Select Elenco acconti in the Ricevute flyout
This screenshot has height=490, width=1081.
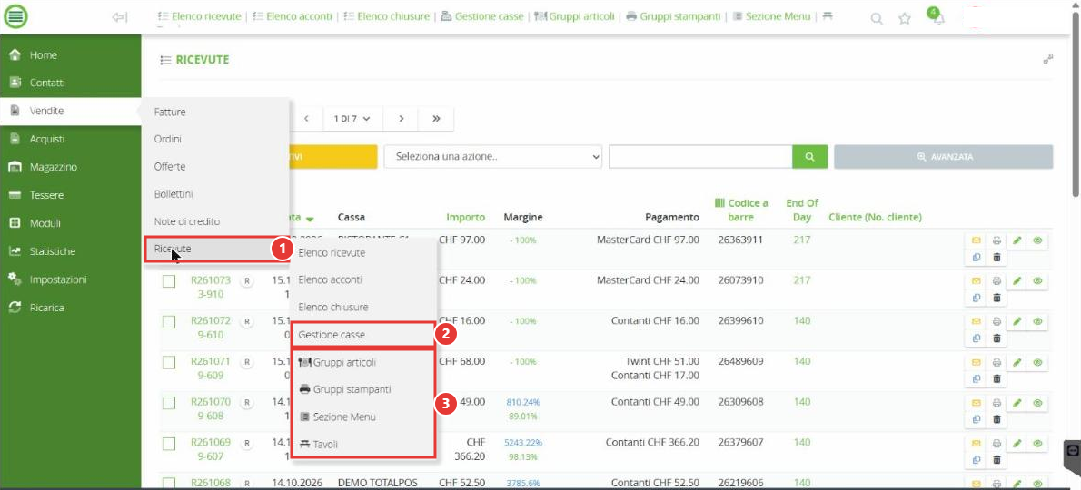(x=330, y=280)
